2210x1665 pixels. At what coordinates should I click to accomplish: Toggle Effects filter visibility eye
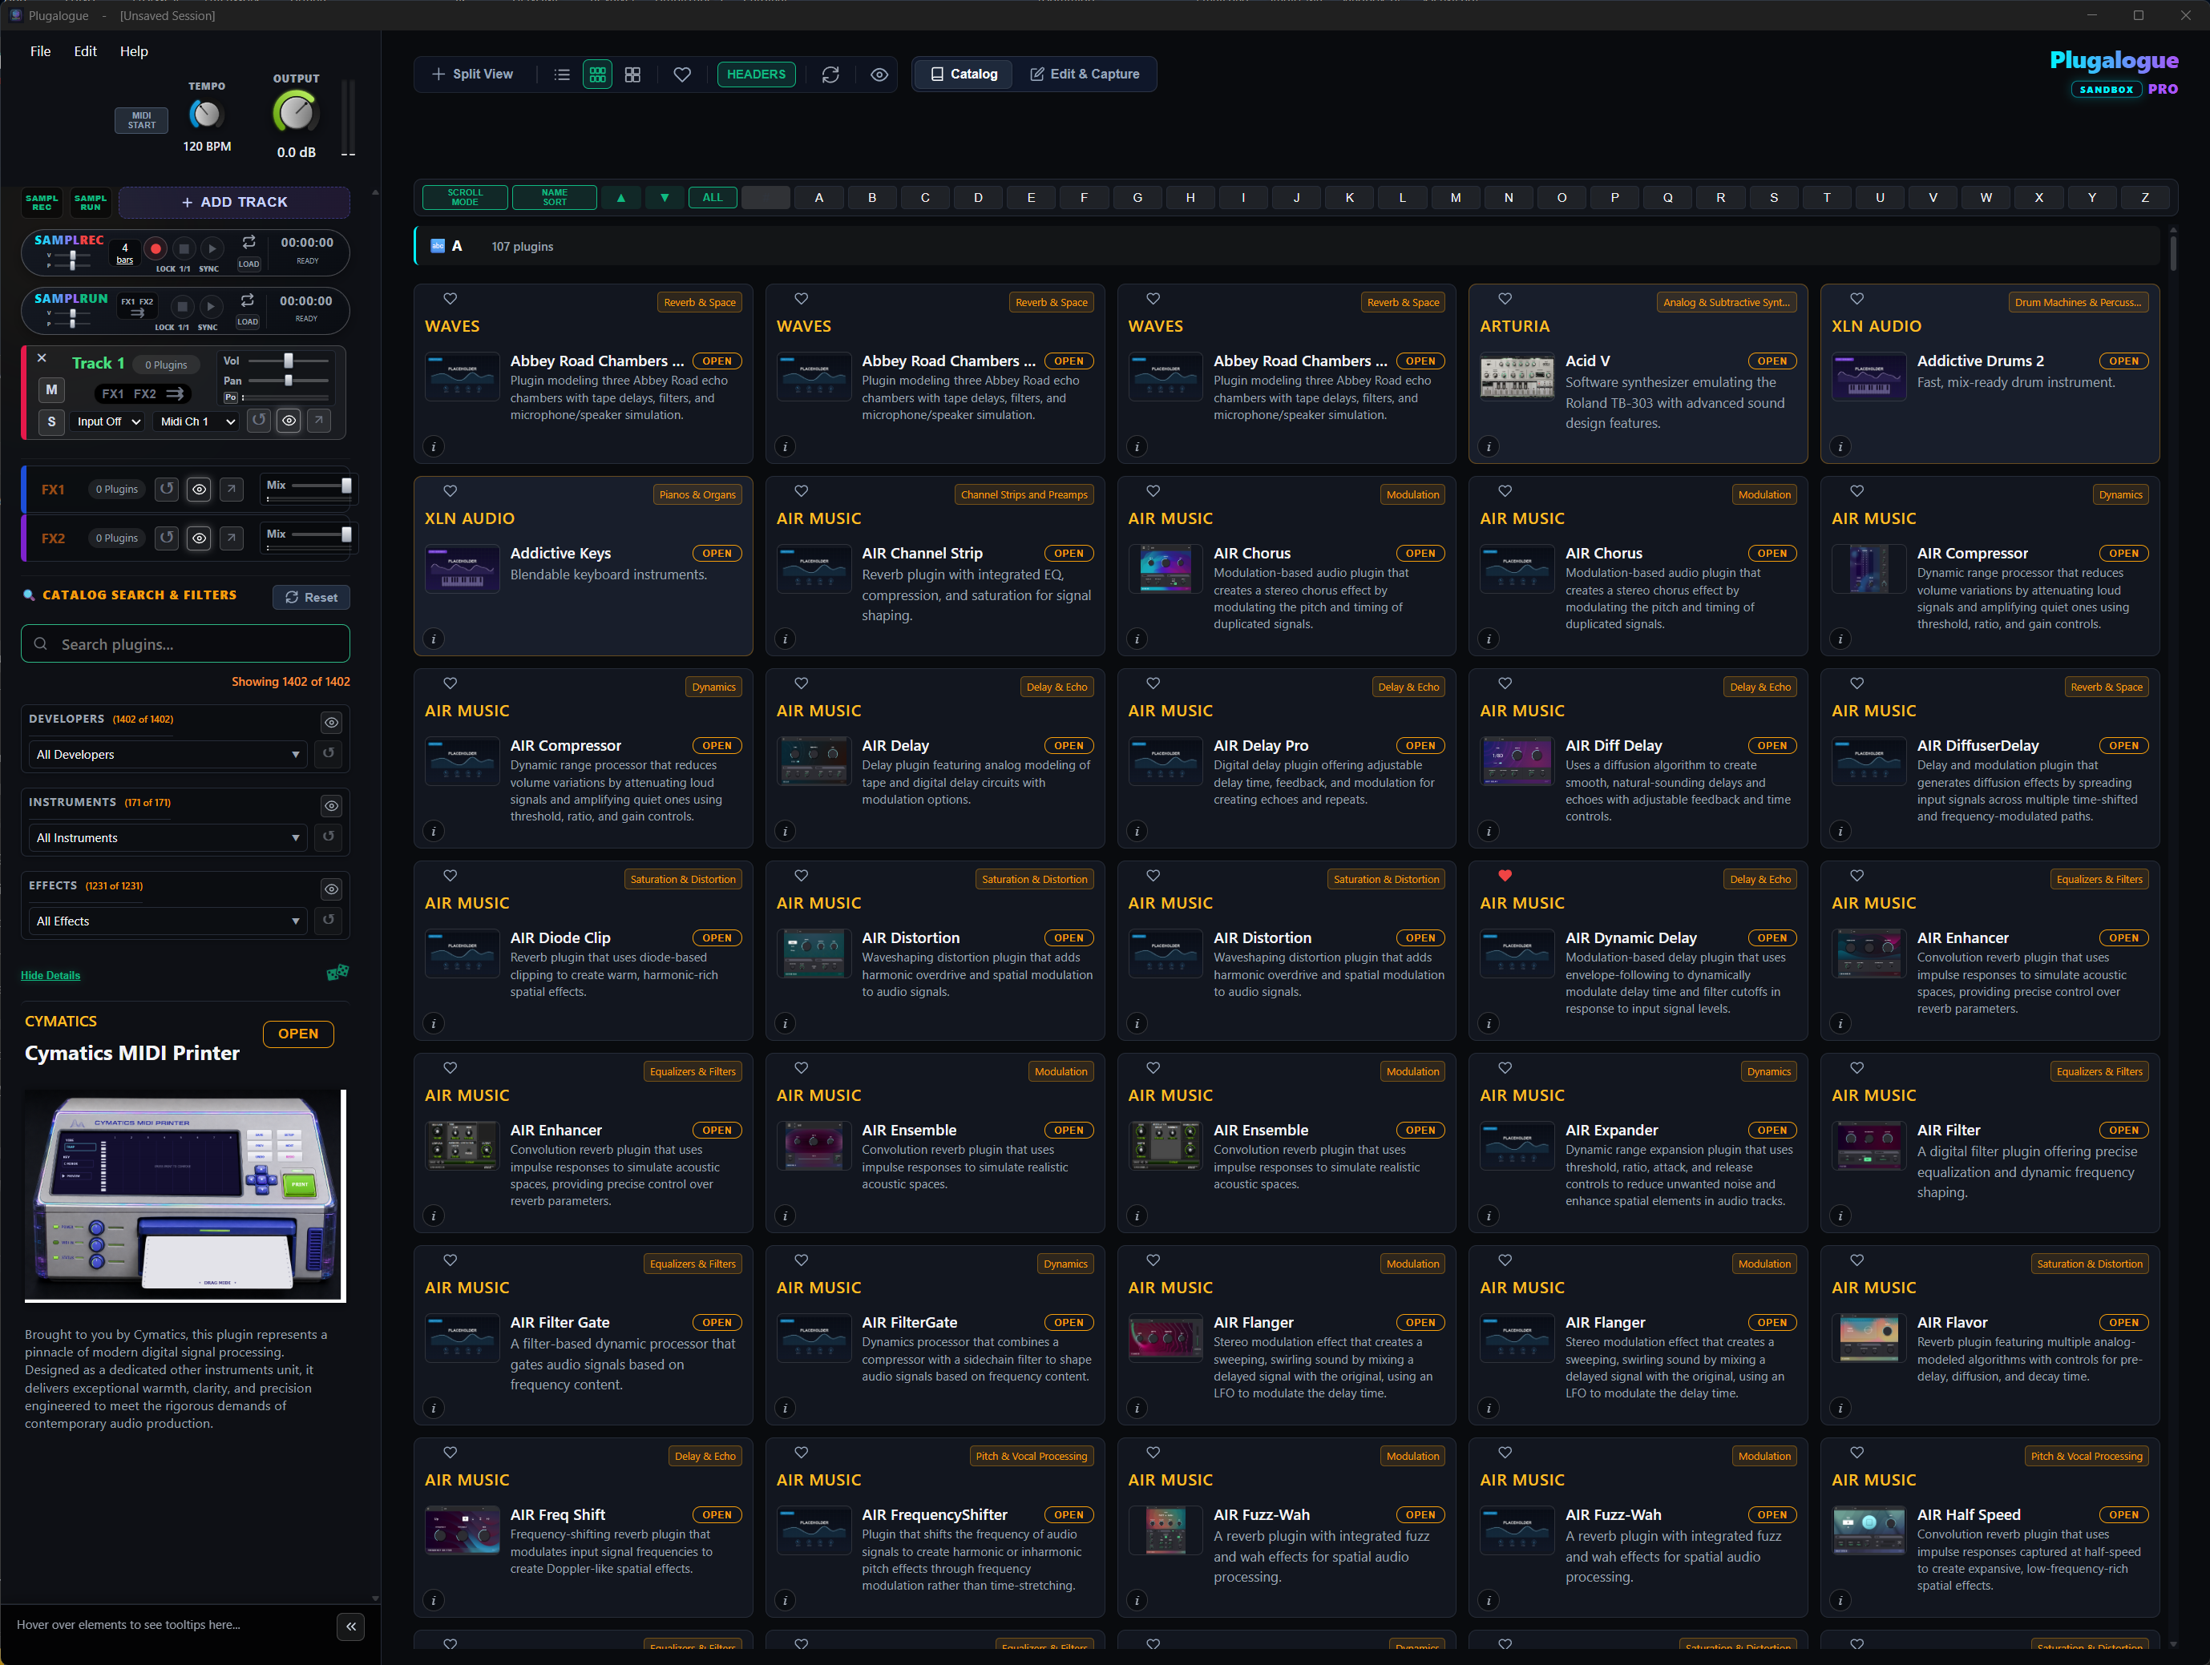point(332,889)
